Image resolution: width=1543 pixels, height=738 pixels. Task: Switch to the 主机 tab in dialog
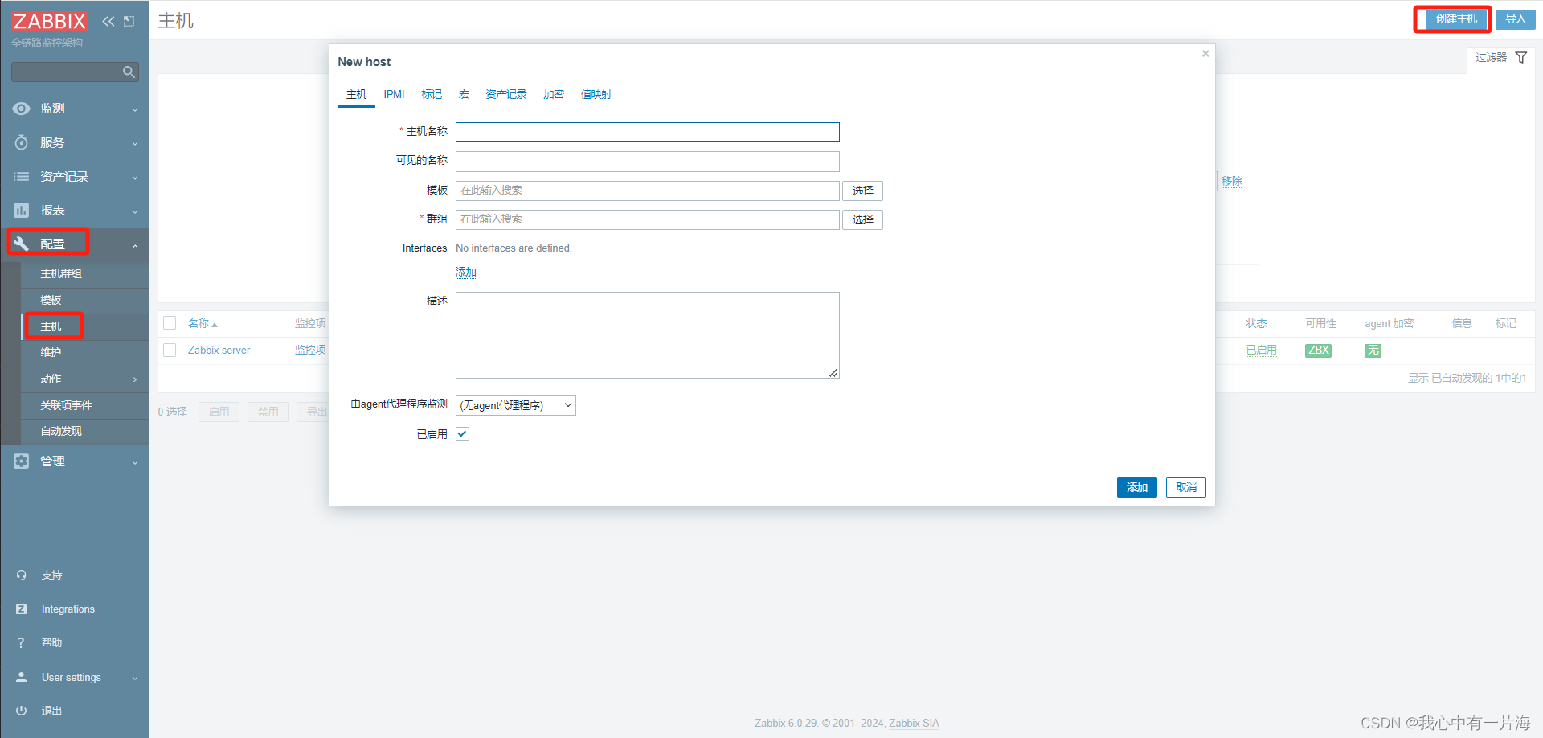356,94
